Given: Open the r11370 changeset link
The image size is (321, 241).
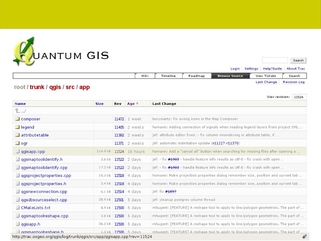Looking at the screenshot, I should pyautogui.click(x=232, y=143).
